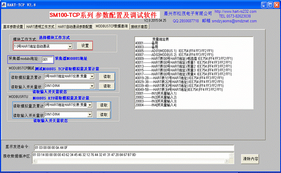Viewport: 281px width, 173px height.
Task: Click the 40029-38 HART表2 row
Action: (x=179, y=82)
